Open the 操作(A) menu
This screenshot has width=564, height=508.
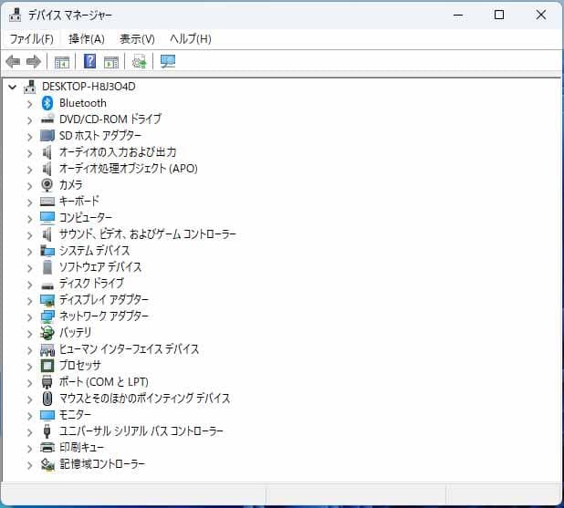(87, 39)
